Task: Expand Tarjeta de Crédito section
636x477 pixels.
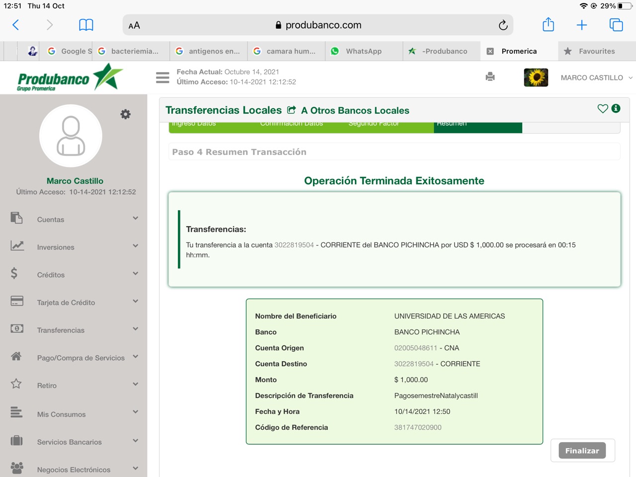Action: point(74,302)
